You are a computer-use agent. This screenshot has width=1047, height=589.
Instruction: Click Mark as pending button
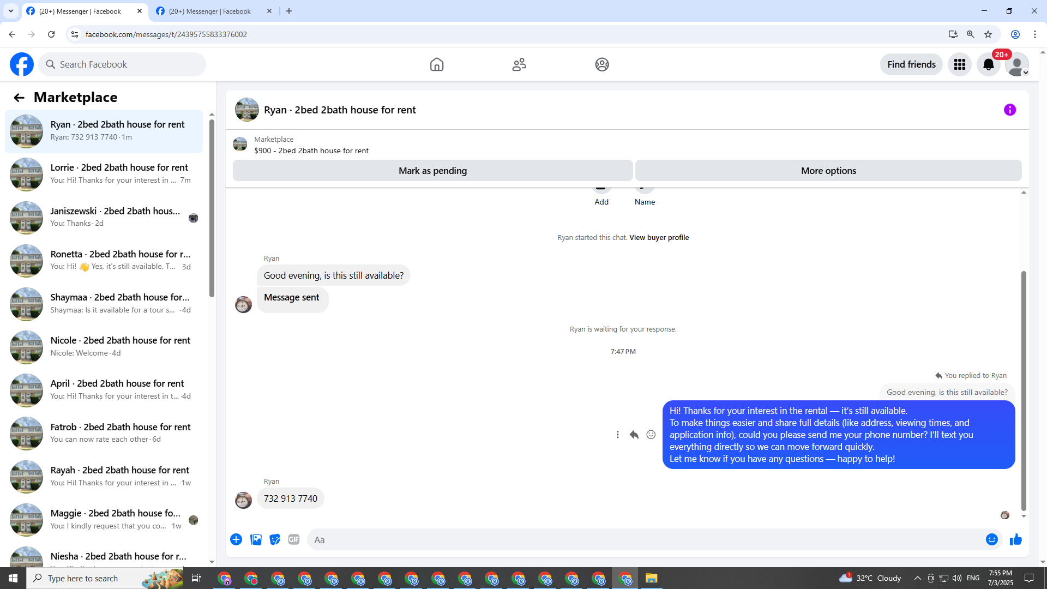(x=432, y=171)
